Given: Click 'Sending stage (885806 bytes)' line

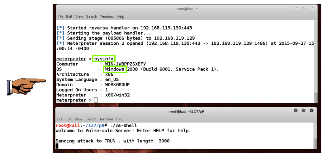Looking at the screenshot, I should tap(126, 38).
